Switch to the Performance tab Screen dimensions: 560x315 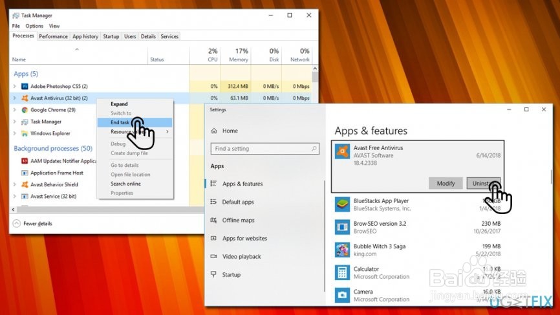coord(53,36)
